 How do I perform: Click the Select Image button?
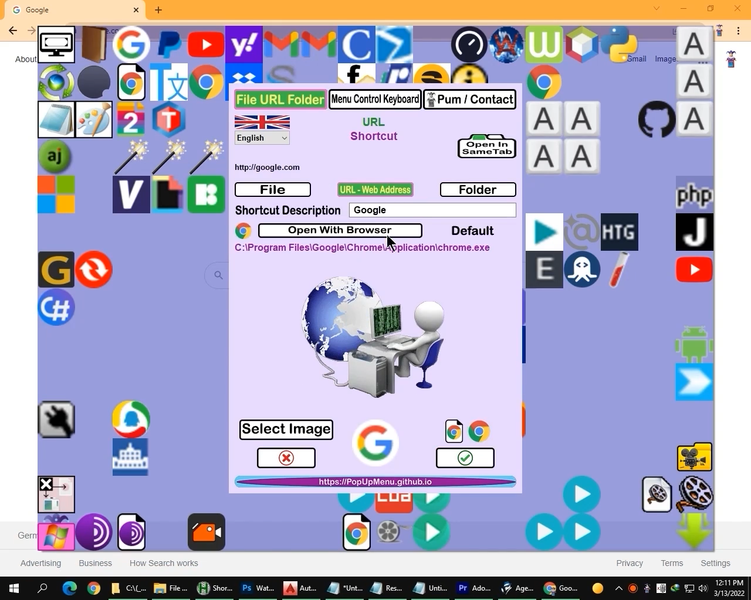tap(286, 429)
